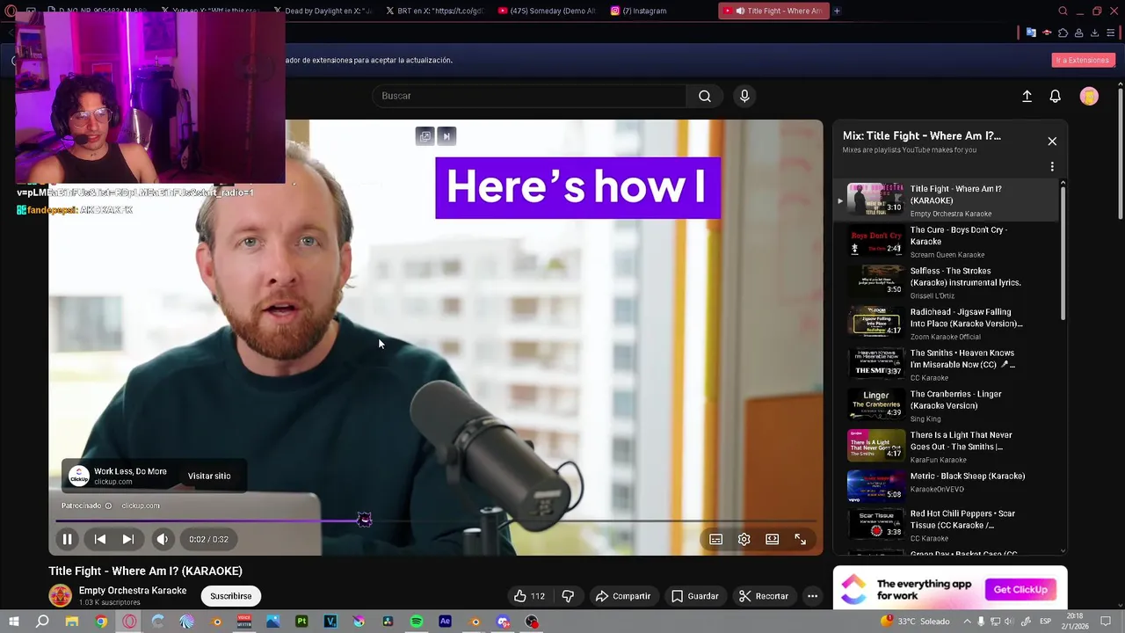1125x633 pixels.
Task: Switch to Someday (Demo) YouTube tab
Action: (546, 11)
